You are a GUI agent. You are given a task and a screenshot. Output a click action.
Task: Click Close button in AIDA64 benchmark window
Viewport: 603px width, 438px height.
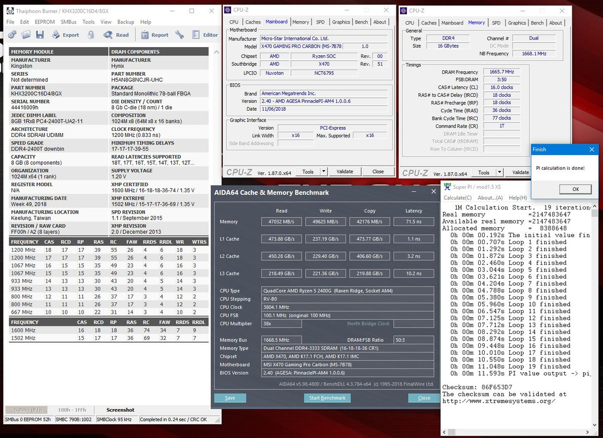click(x=424, y=398)
